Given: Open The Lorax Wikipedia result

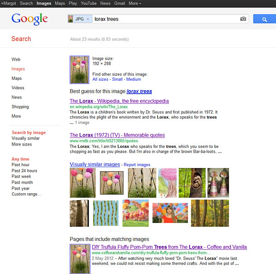Looking at the screenshot, I should [x=119, y=101].
